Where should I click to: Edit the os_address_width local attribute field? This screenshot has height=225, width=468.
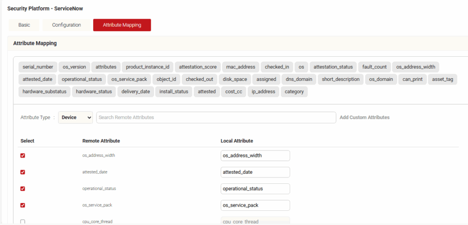[255, 155]
